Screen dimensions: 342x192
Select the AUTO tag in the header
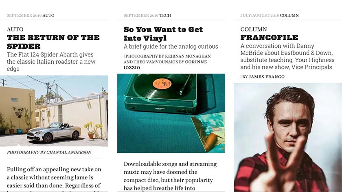pos(48,15)
